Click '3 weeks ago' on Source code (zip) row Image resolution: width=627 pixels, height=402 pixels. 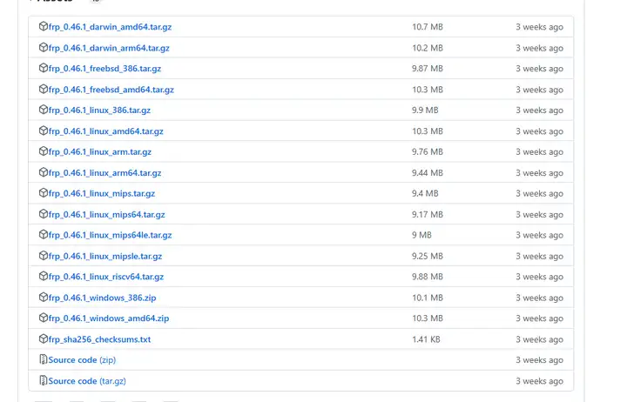click(539, 360)
